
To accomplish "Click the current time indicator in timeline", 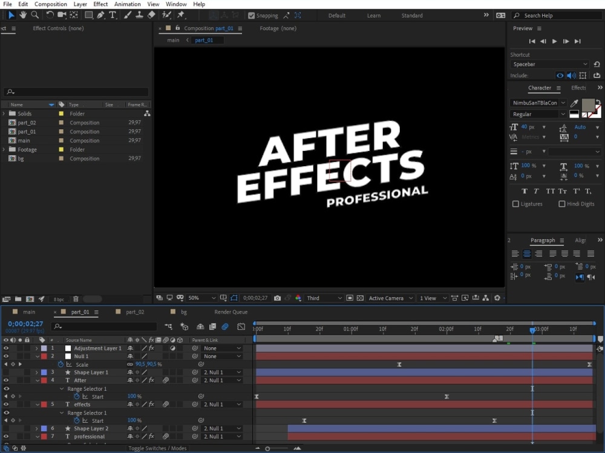I will 532,330.
